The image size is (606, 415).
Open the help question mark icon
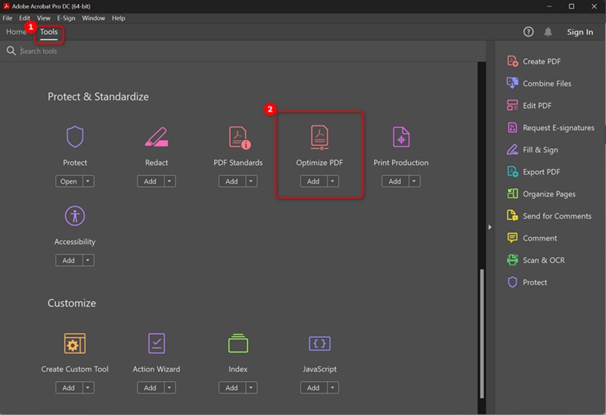pos(529,32)
